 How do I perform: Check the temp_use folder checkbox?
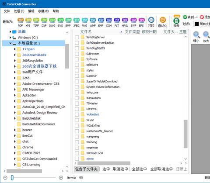coord(77,93)
